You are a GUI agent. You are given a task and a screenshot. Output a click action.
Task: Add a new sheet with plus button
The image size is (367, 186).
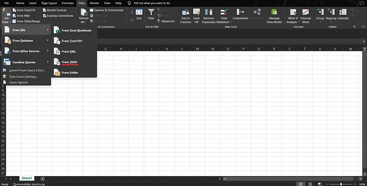coord(43,179)
